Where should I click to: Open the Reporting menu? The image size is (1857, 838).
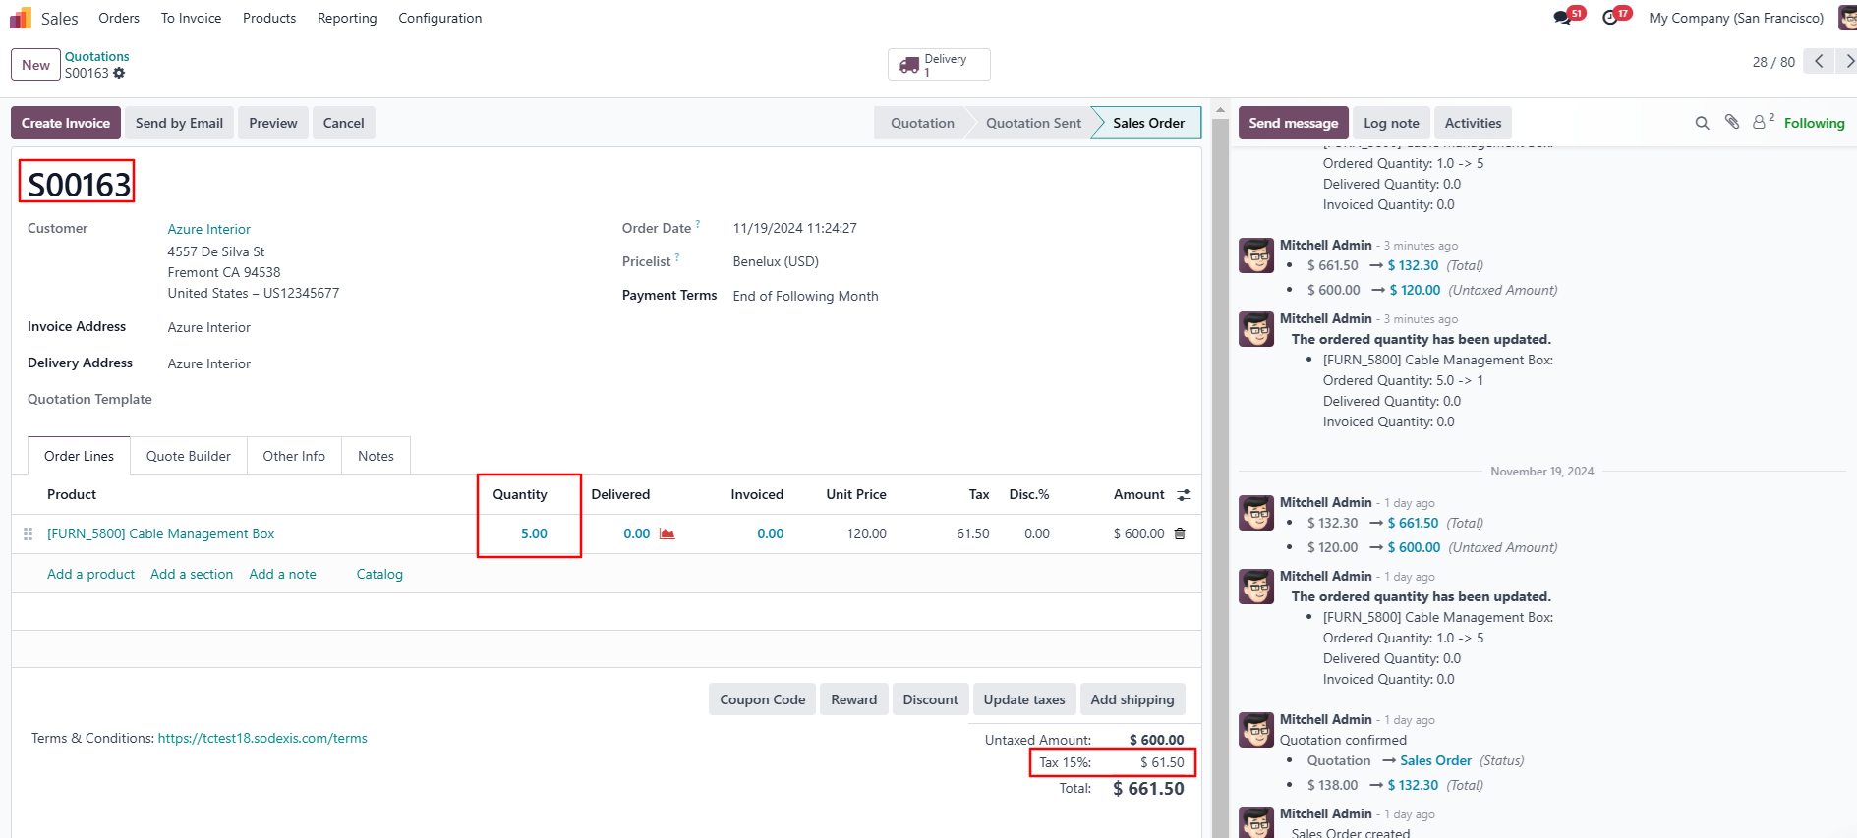347,18
